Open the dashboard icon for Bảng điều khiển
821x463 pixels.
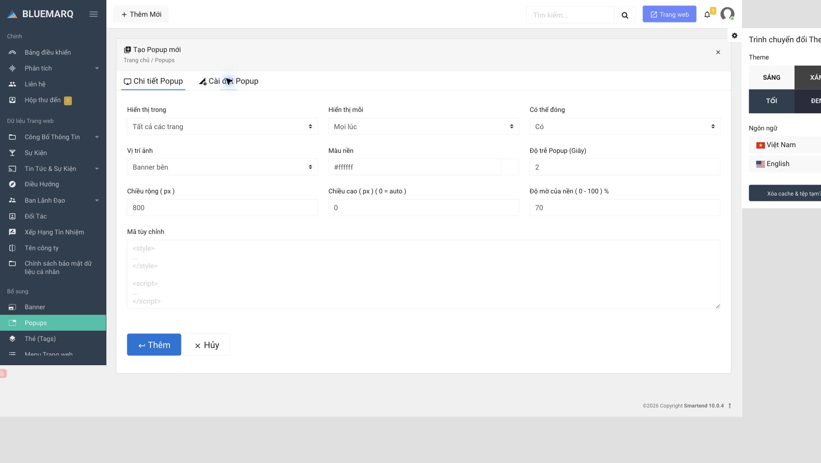[x=12, y=52]
